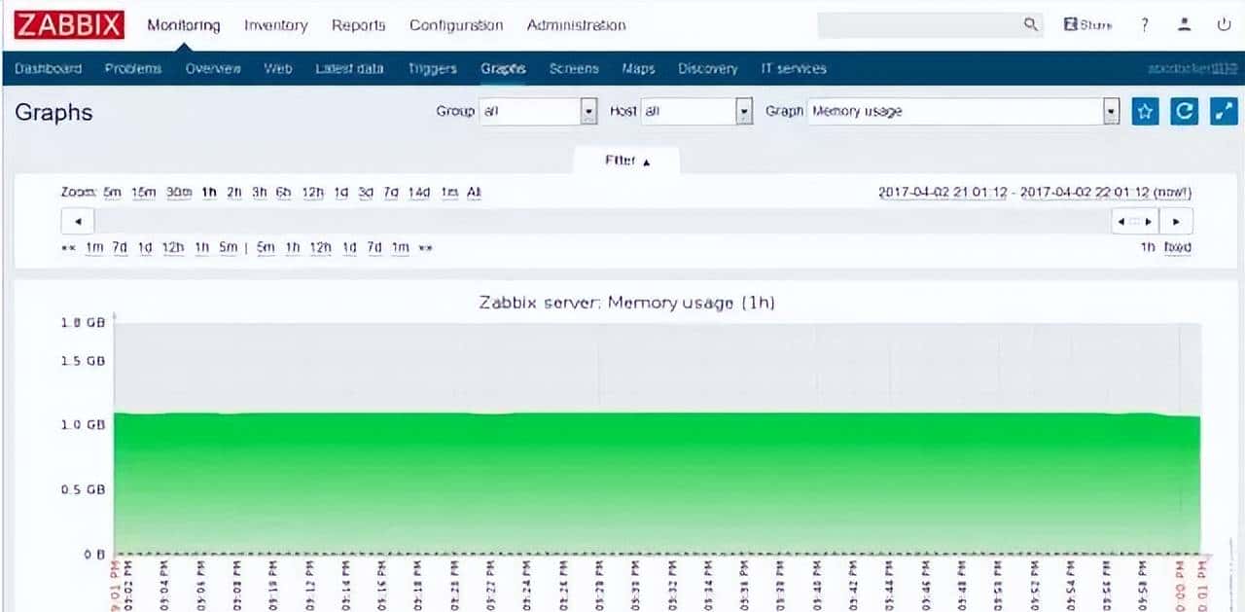Click the search magnifier icon
This screenshot has height=612, width=1245.
point(1032,25)
